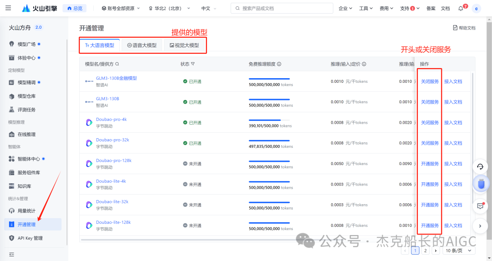Viewport: 492px width, 261px height.
Task: Switch to the 大语言模型 tab
Action: [x=99, y=45]
